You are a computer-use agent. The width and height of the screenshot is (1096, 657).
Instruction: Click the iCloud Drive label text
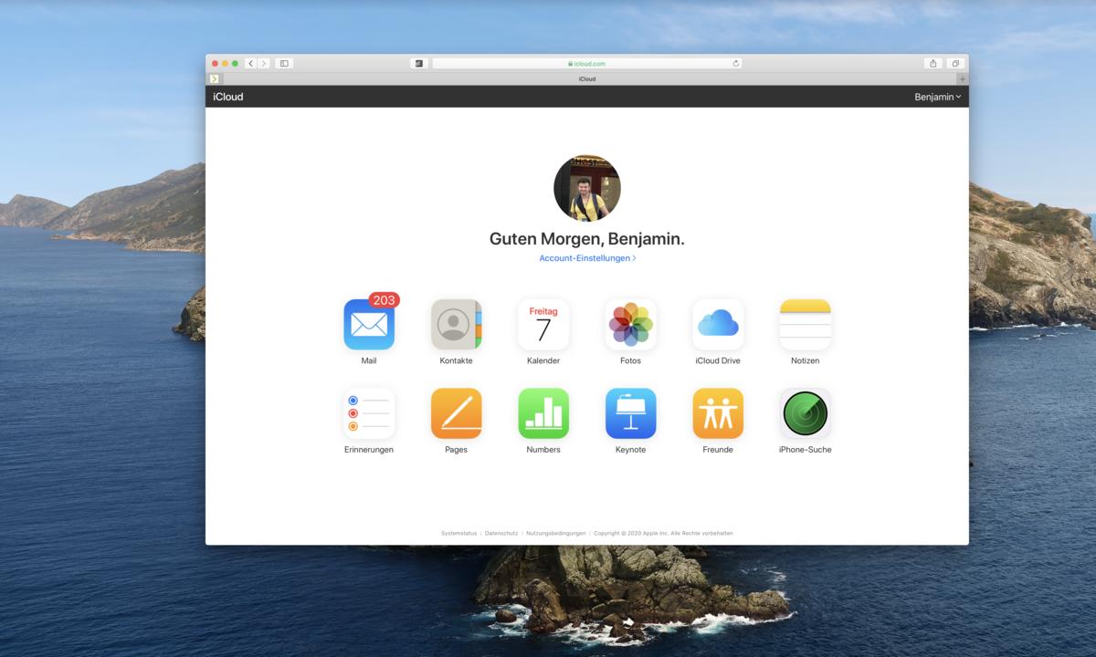pyautogui.click(x=718, y=360)
